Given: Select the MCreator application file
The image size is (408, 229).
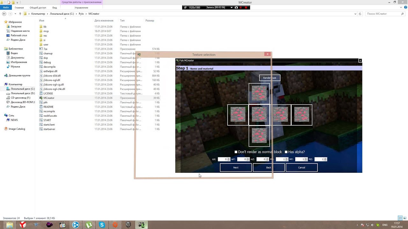Looking at the screenshot, I should (x=49, y=98).
